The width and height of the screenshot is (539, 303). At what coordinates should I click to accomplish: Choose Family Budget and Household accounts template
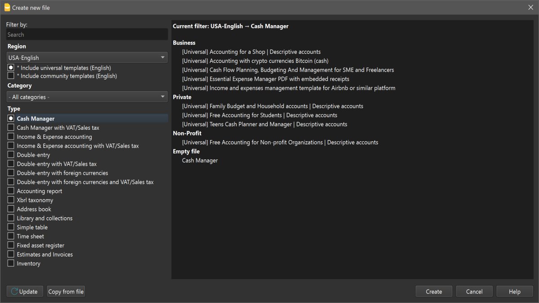point(272,106)
